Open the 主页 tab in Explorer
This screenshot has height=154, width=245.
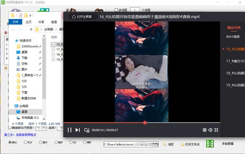(28, 22)
